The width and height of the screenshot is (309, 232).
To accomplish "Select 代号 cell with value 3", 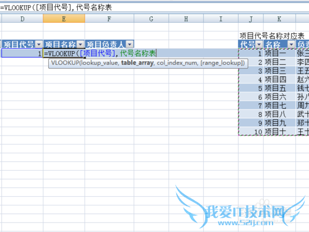I will click(251, 71).
